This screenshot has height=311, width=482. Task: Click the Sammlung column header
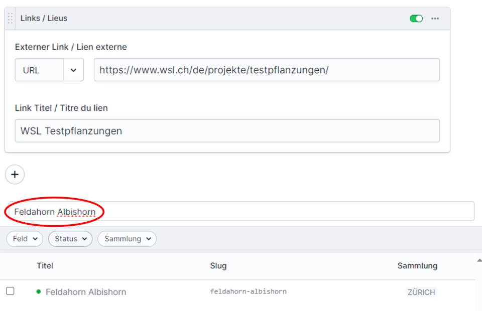tap(417, 266)
